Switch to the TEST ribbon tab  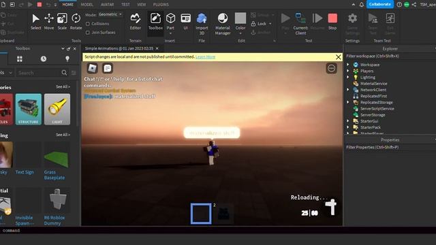[125, 5]
